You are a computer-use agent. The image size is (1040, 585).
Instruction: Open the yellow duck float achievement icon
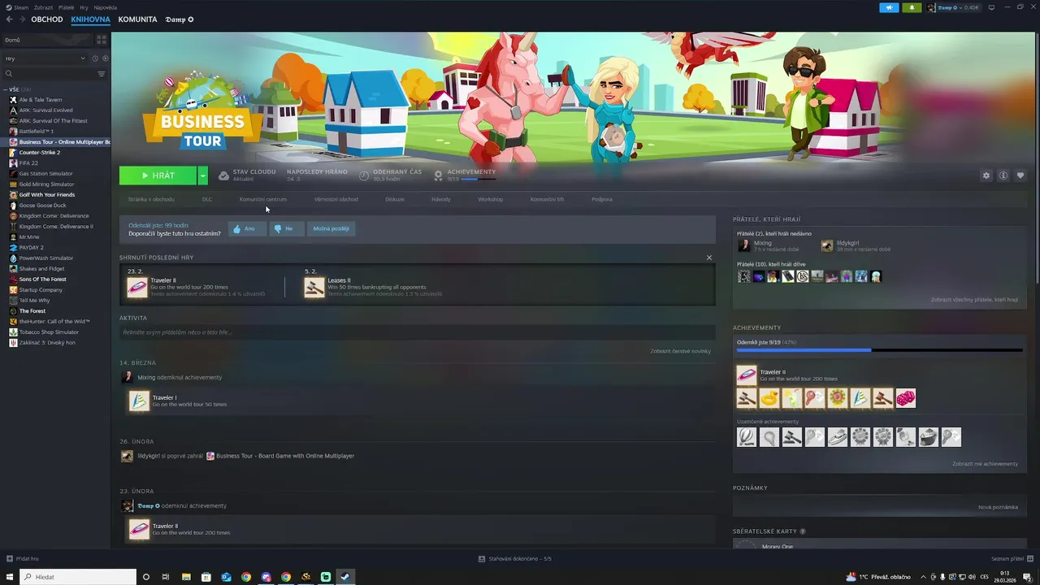point(769,398)
